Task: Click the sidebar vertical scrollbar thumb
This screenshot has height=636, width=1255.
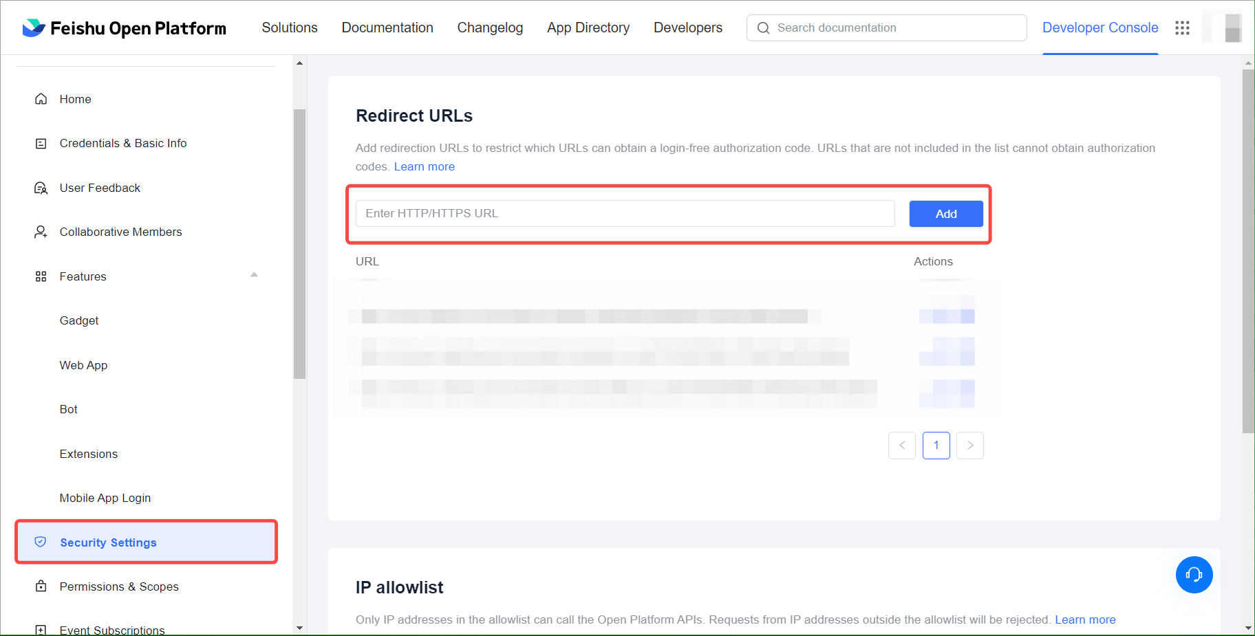Action: (299, 244)
